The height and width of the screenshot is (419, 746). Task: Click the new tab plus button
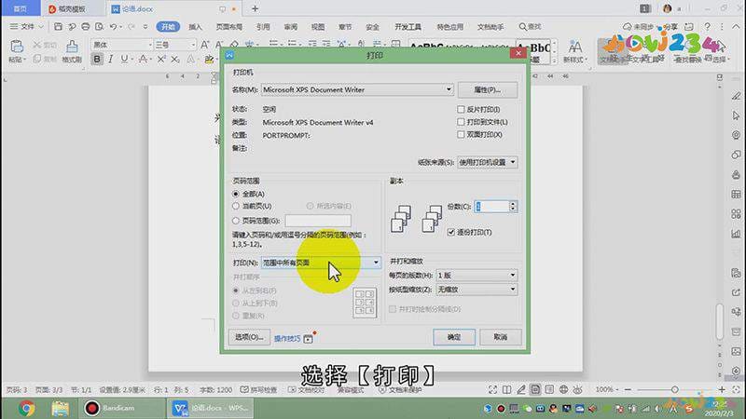pyautogui.click(x=255, y=8)
